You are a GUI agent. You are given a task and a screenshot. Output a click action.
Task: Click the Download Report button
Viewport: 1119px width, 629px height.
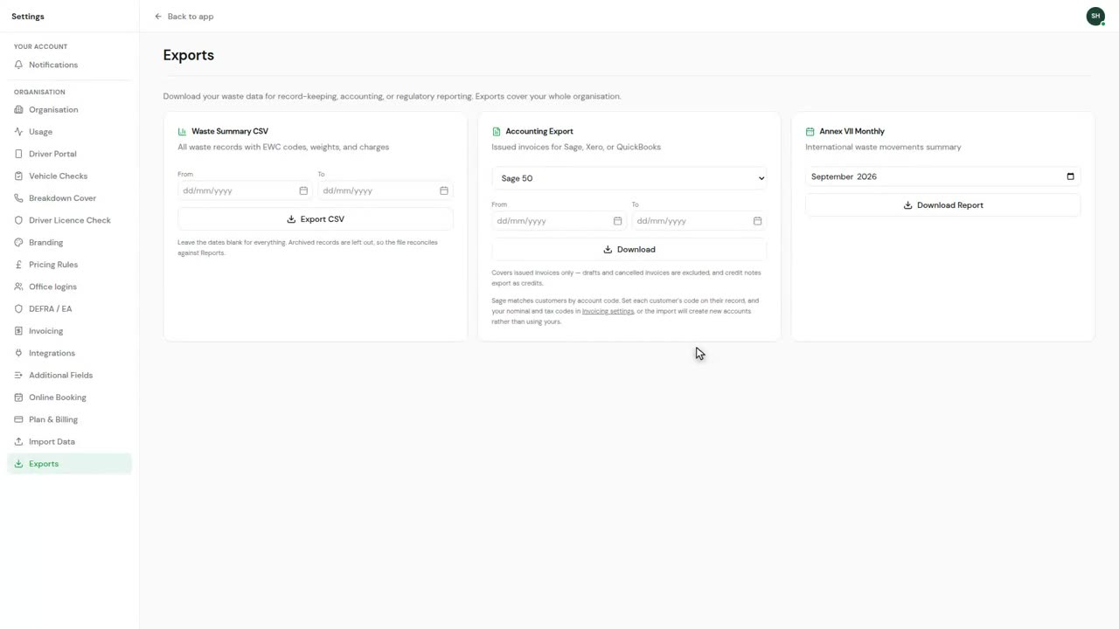coord(943,205)
